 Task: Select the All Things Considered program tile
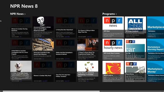[x=135, y=27]
